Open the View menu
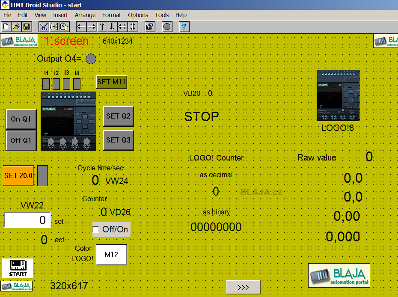The width and height of the screenshot is (398, 297). 40,15
